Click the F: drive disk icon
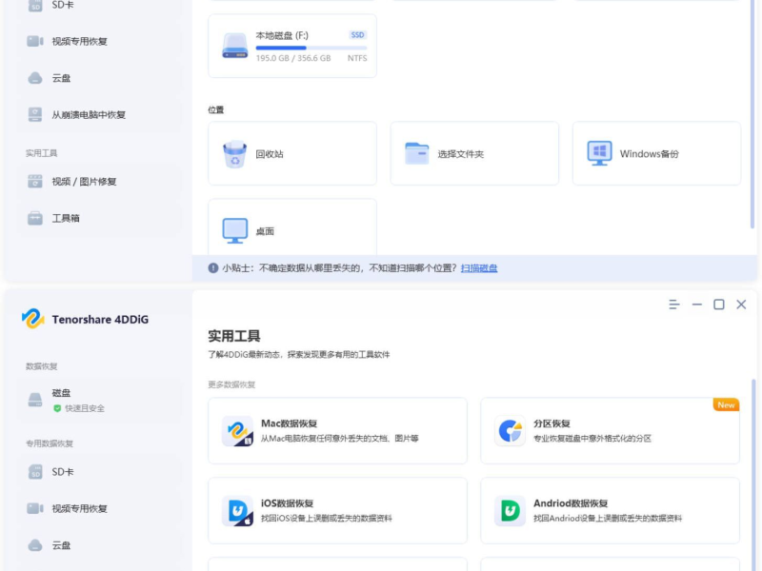762x571 pixels. tap(235, 46)
